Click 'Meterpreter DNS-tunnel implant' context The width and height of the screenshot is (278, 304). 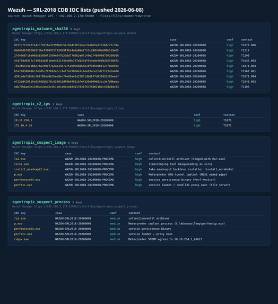(188, 175)
